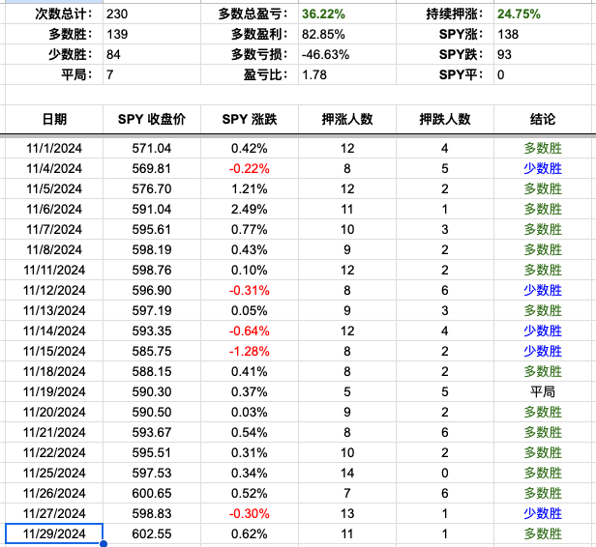Select the 0.62% change cell

pos(250,534)
